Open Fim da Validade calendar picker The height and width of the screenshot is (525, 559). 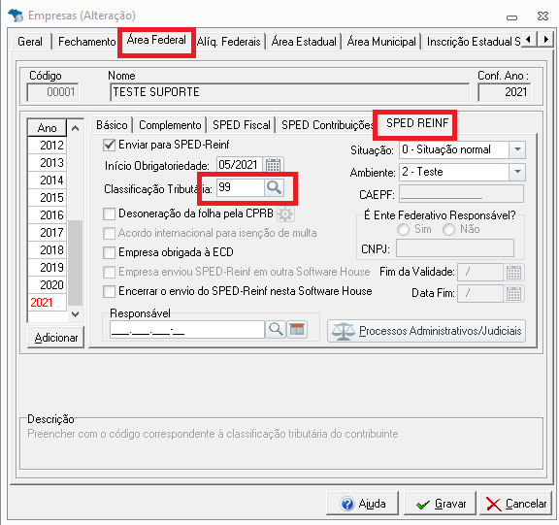pyautogui.click(x=513, y=273)
